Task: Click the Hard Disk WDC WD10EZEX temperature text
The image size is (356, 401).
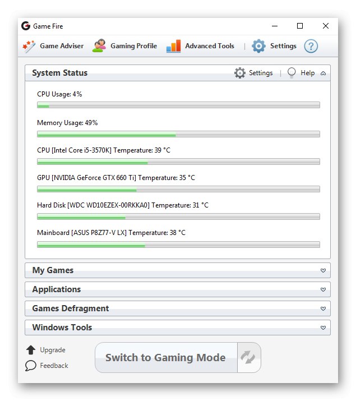Action: pos(123,205)
